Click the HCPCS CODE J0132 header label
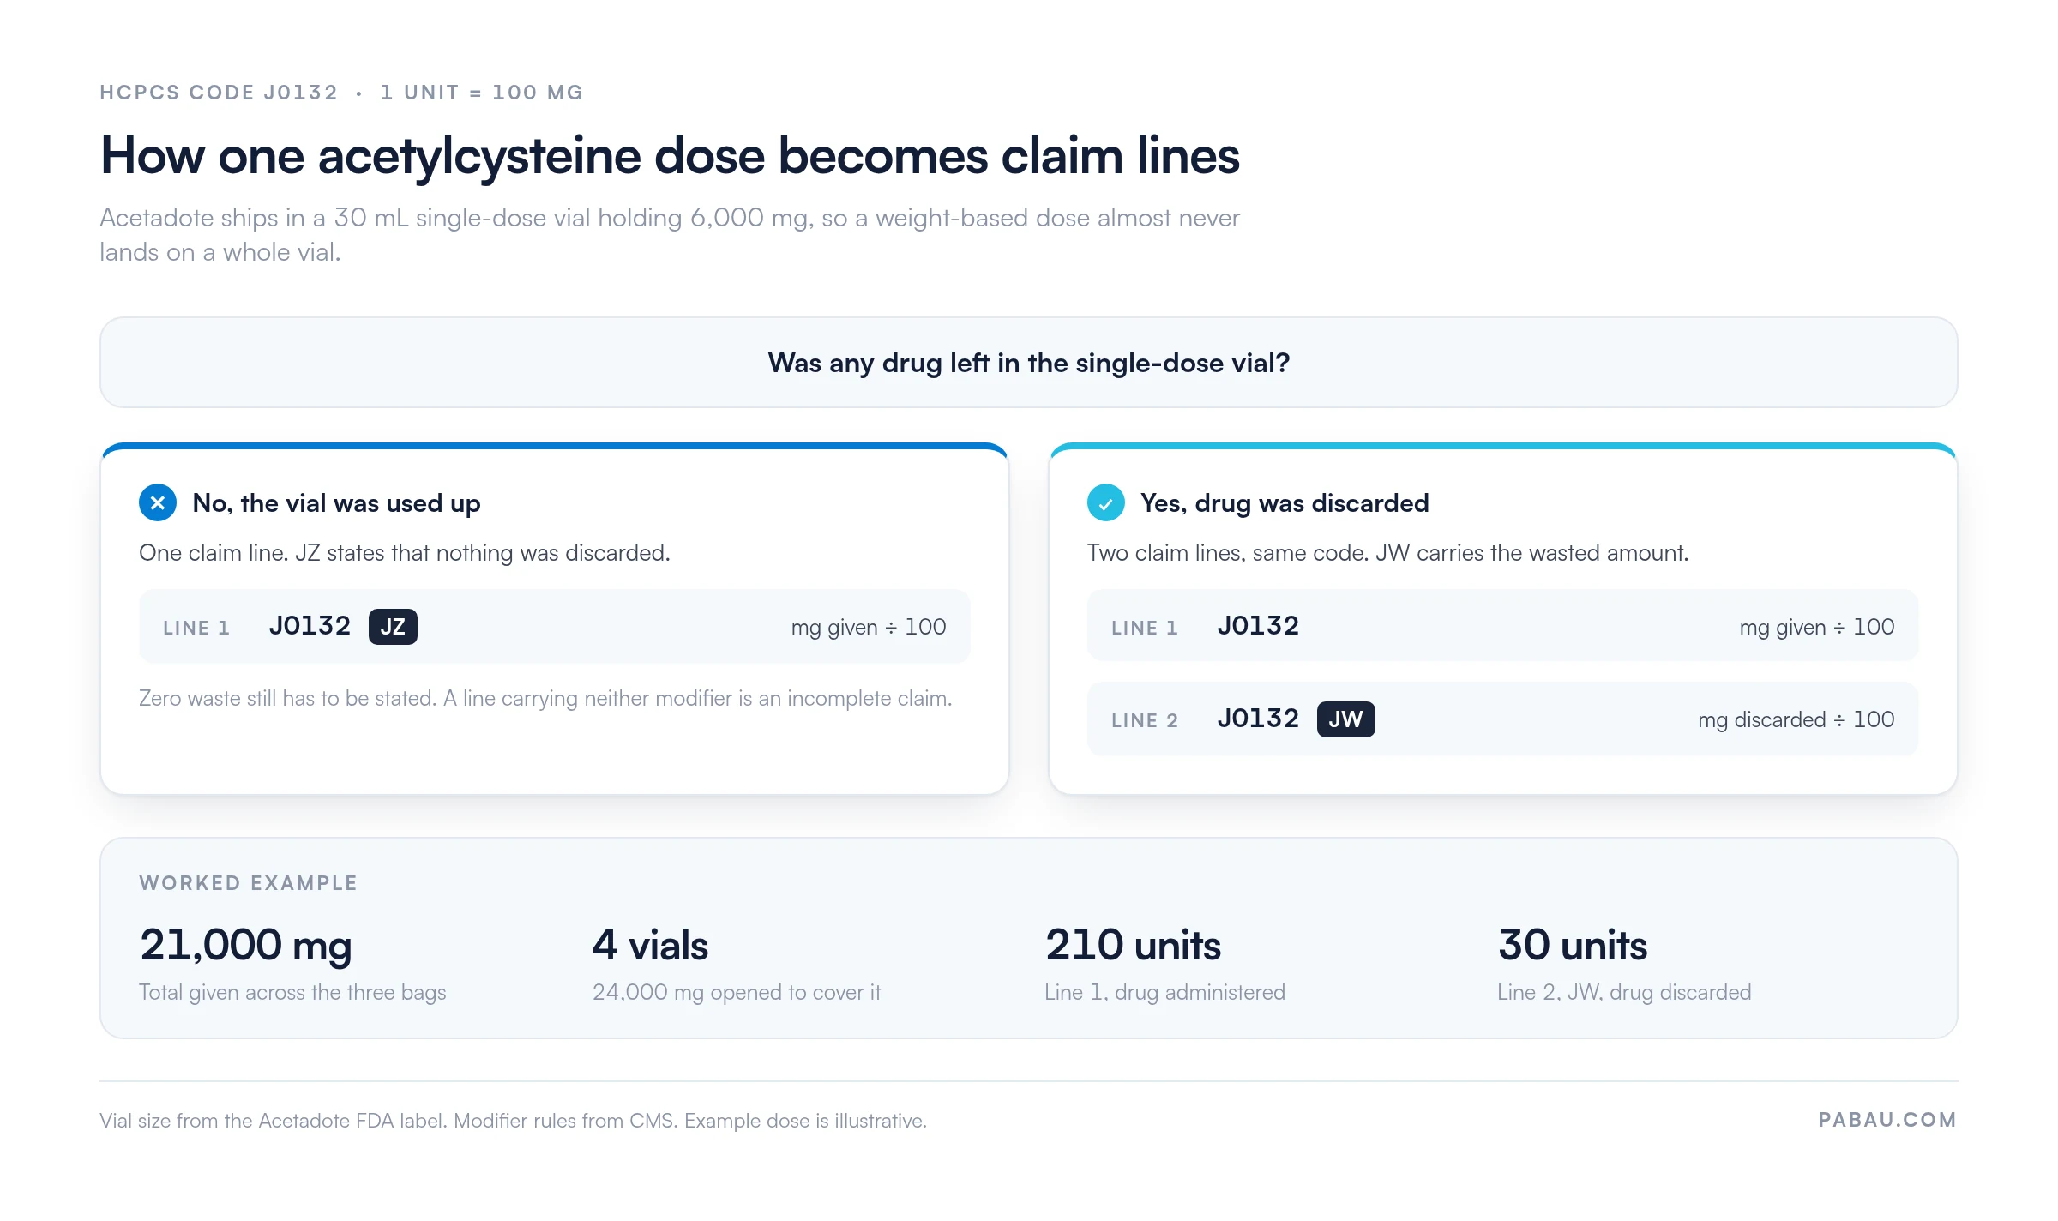The width and height of the screenshot is (2058, 1221). pos(219,93)
